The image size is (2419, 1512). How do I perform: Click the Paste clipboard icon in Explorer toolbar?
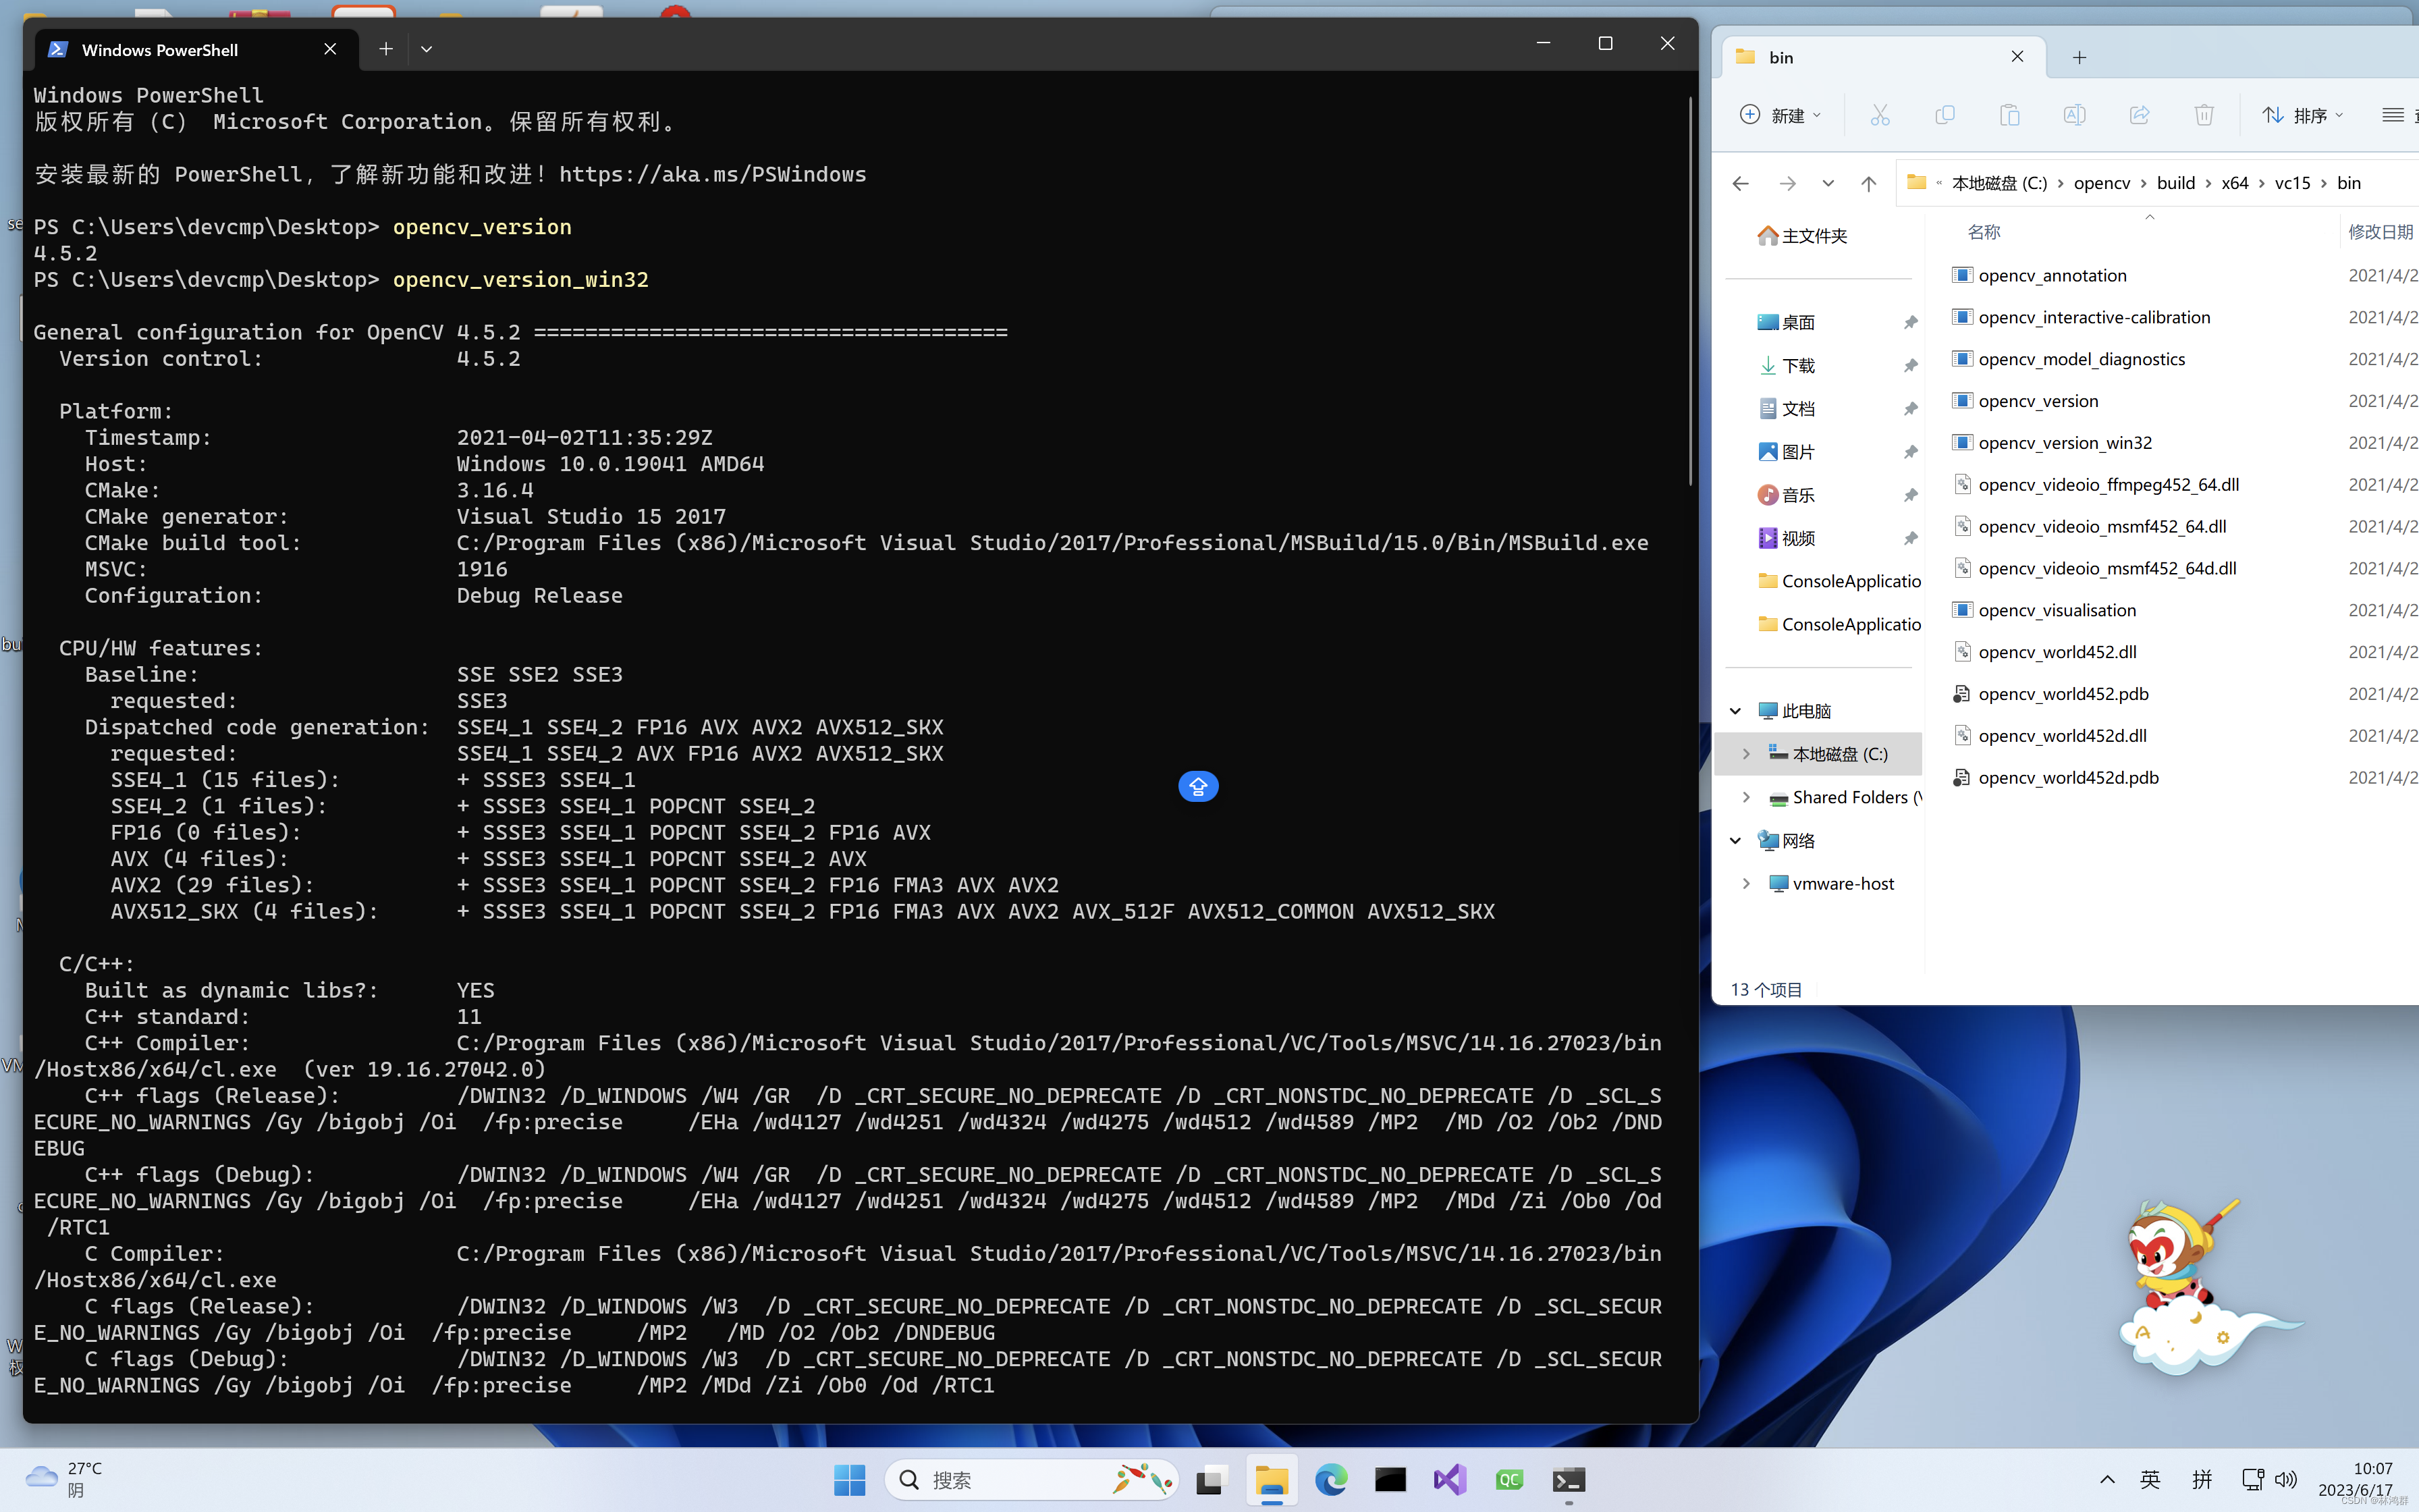point(2009,115)
